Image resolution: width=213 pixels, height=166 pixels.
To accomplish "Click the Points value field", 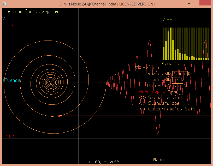I will point(177,86).
